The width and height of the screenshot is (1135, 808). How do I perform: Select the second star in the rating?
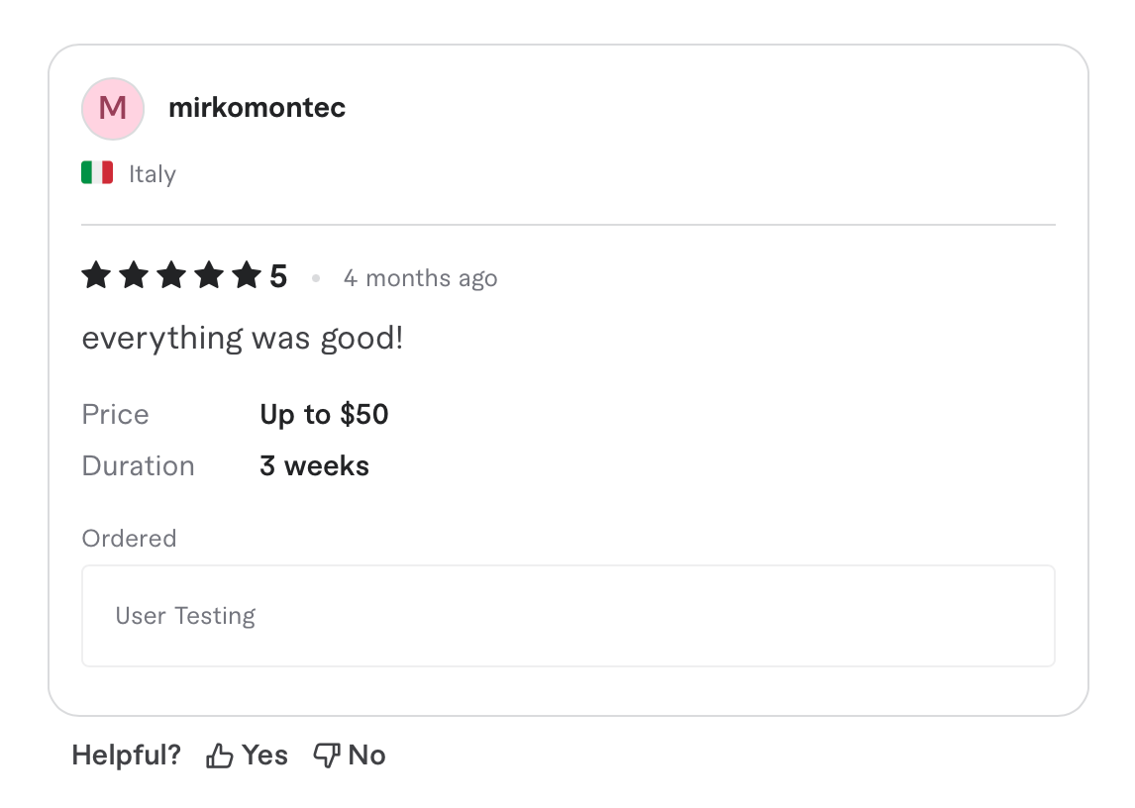pos(135,276)
